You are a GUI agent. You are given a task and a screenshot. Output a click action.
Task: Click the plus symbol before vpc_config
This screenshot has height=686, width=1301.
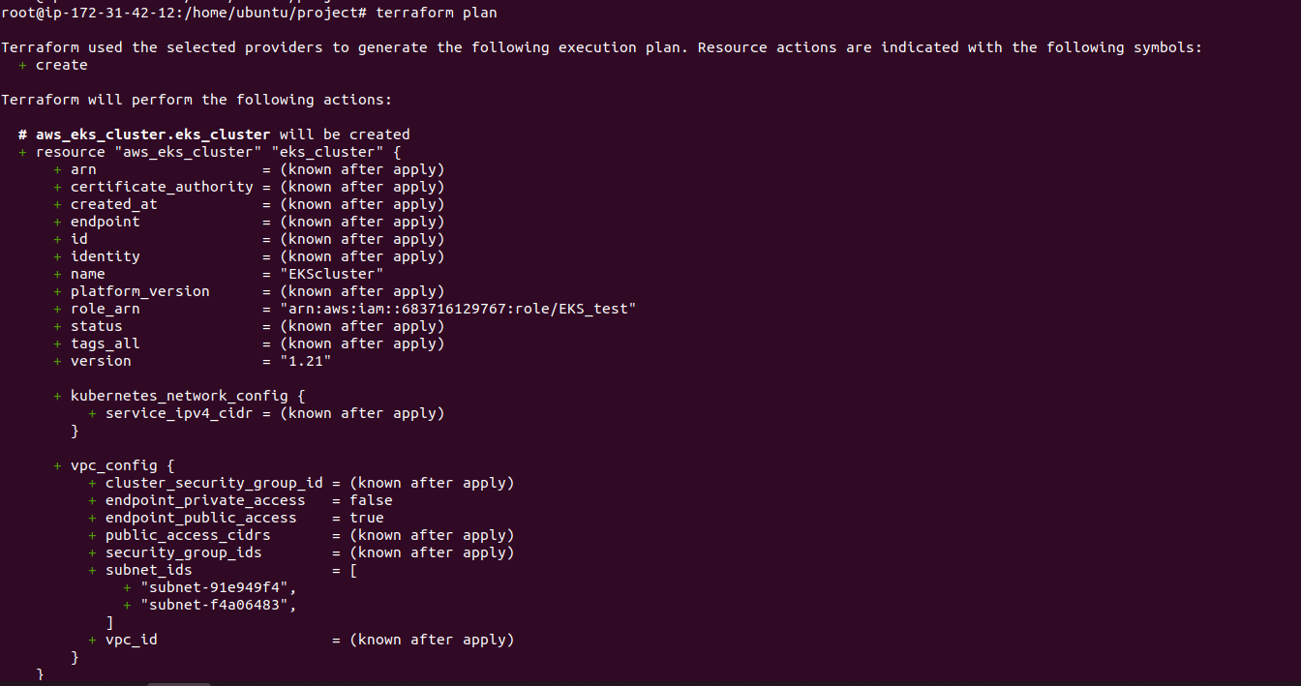[x=57, y=465]
